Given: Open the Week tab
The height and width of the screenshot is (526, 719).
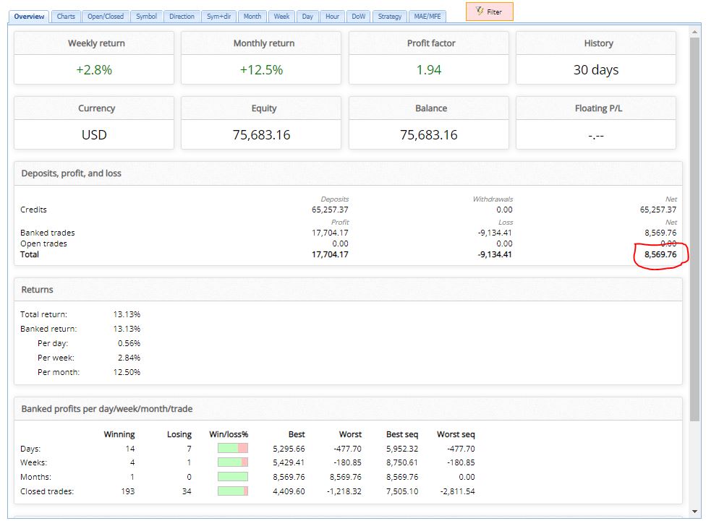Looking at the screenshot, I should pyautogui.click(x=281, y=17).
